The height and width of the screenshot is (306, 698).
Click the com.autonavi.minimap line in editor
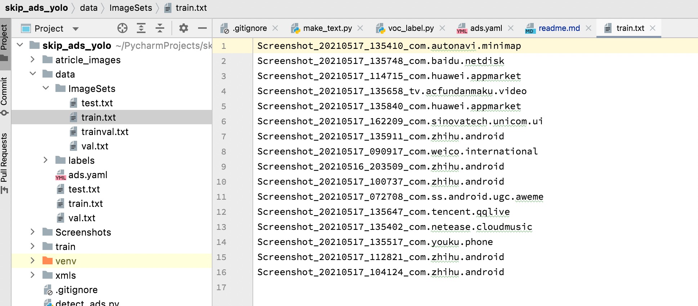(389, 46)
